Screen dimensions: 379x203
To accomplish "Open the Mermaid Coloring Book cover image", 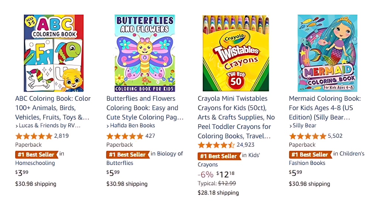I will point(328,53).
